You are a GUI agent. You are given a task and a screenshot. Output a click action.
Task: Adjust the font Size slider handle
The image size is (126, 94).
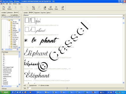[x=67, y=88]
